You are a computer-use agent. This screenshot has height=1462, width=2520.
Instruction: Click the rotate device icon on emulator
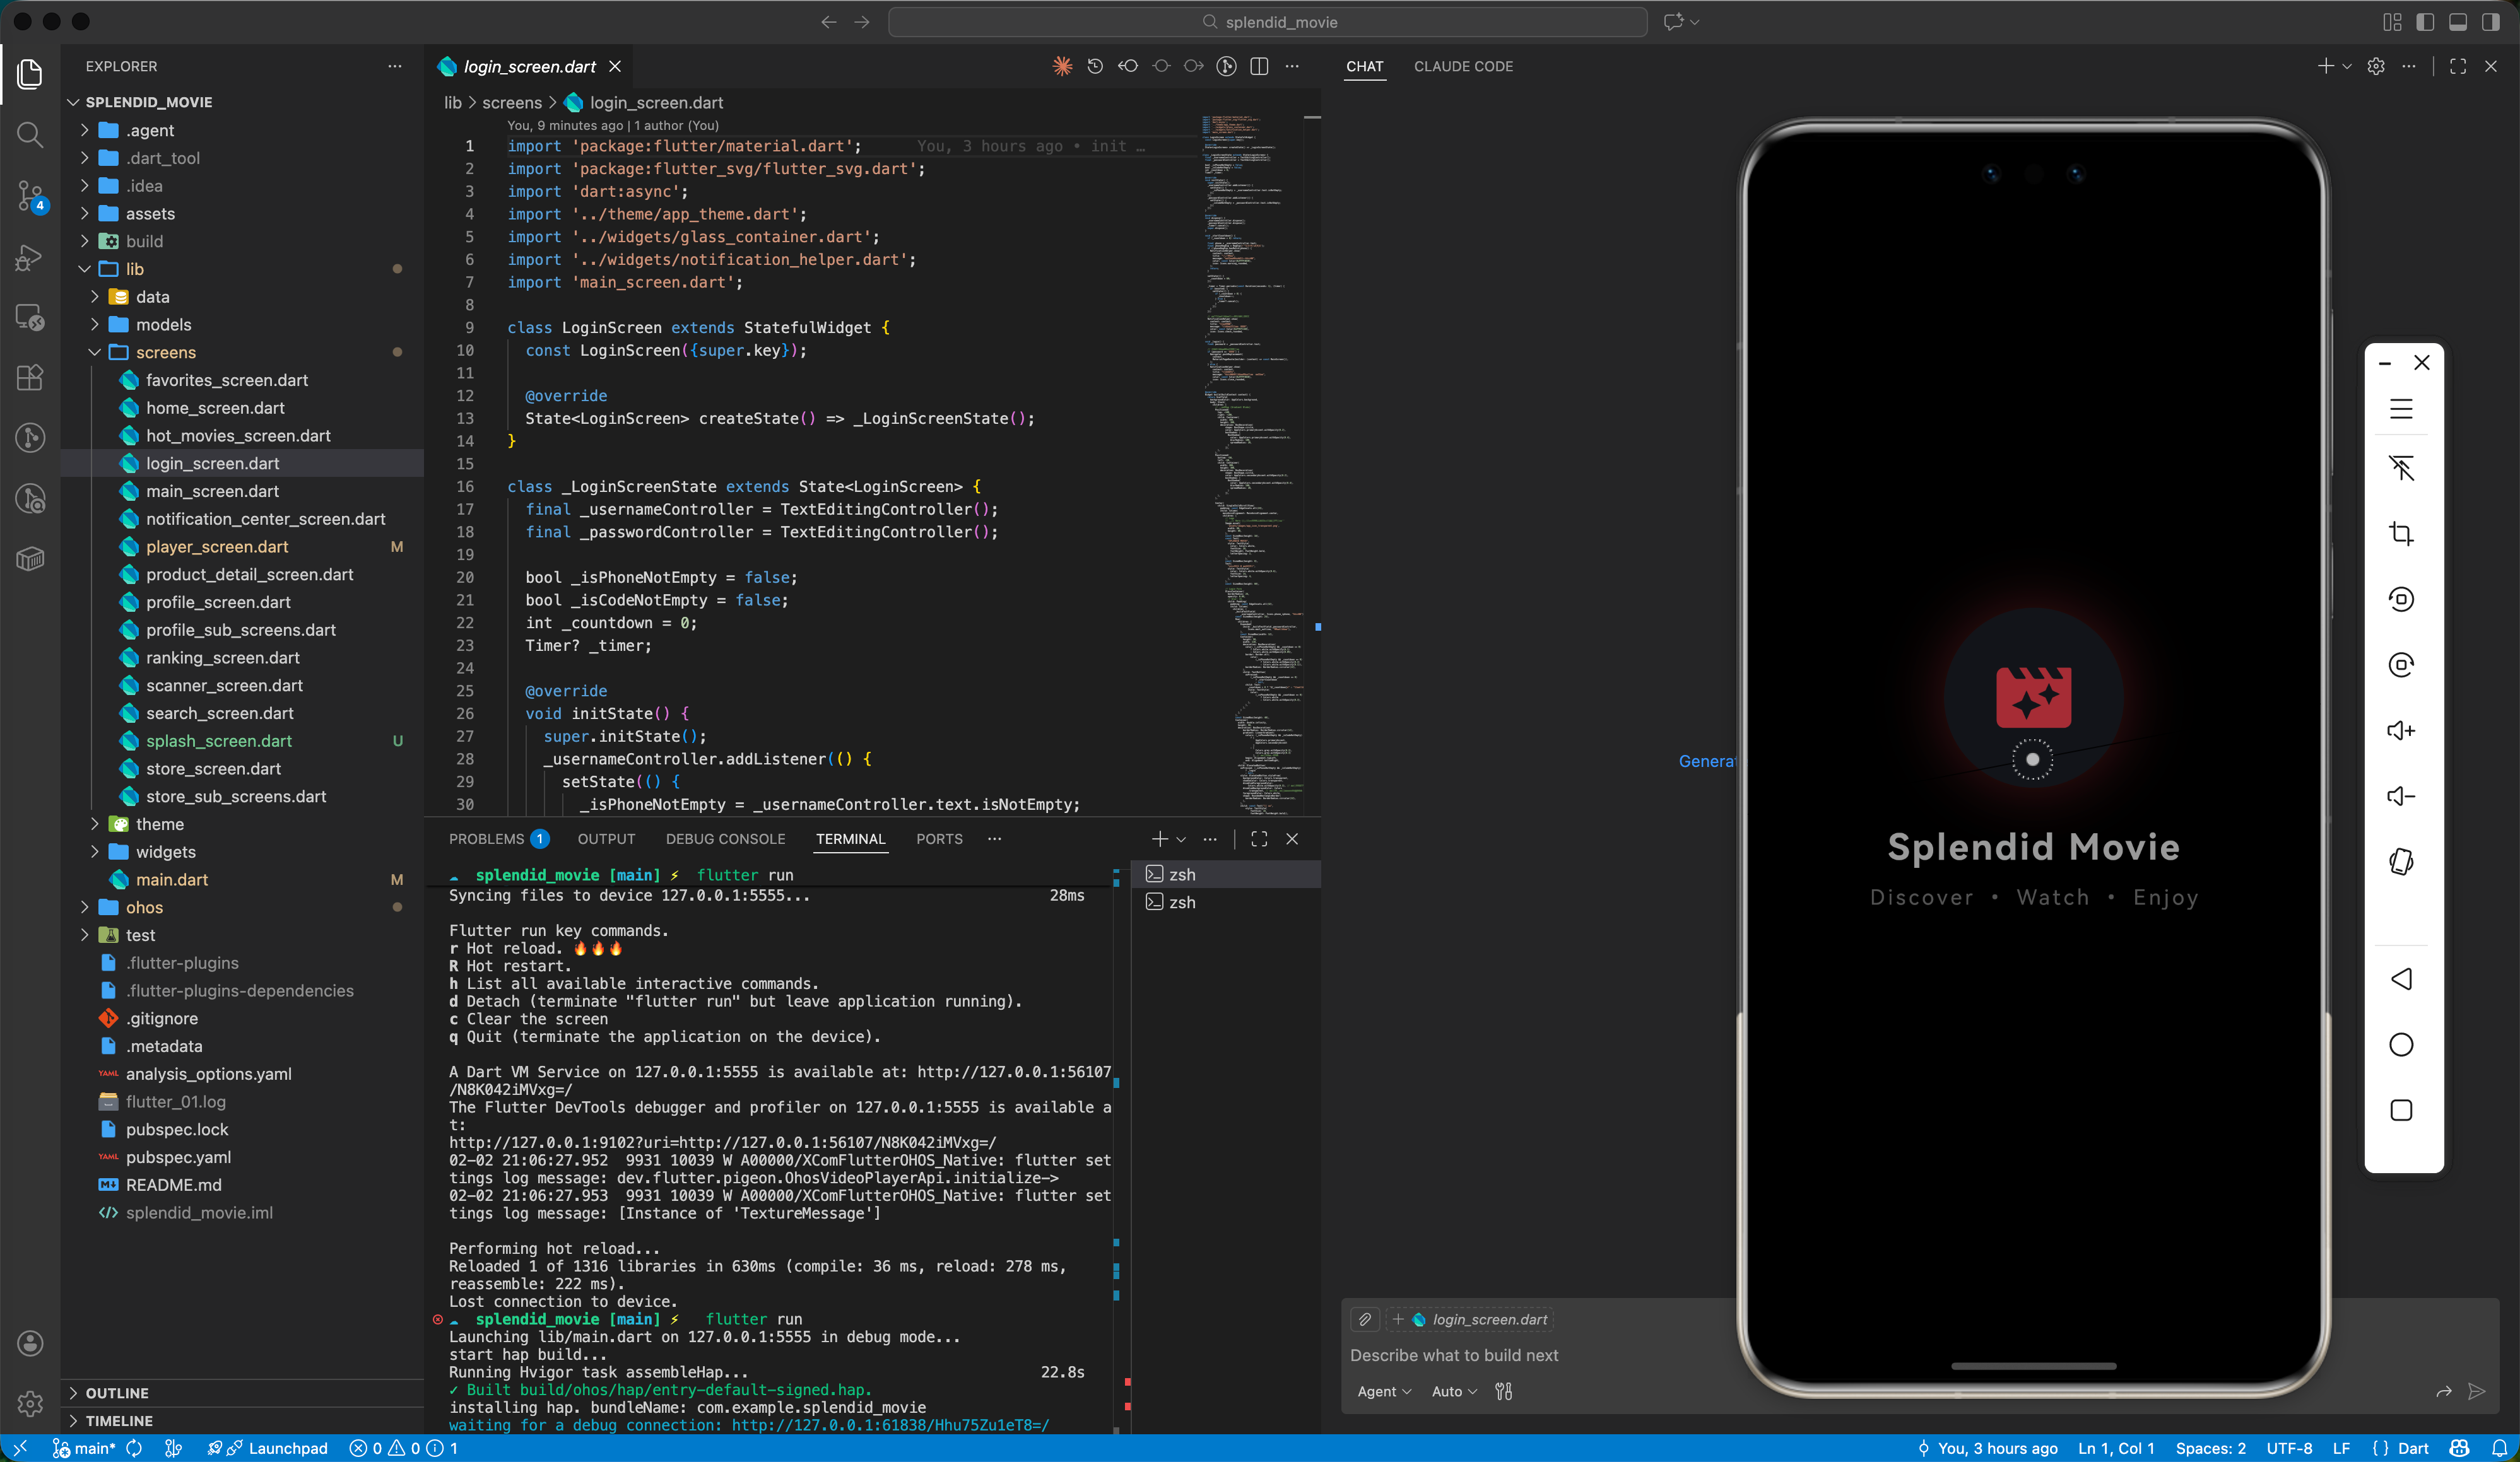pos(2401,862)
